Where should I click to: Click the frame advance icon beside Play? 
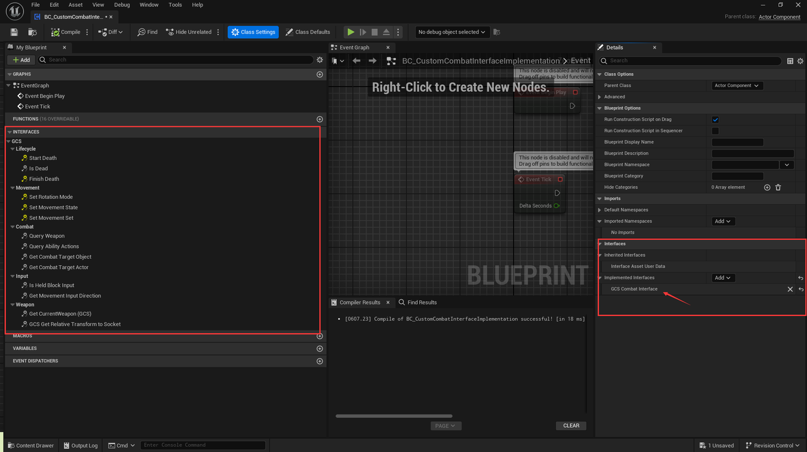coord(363,32)
